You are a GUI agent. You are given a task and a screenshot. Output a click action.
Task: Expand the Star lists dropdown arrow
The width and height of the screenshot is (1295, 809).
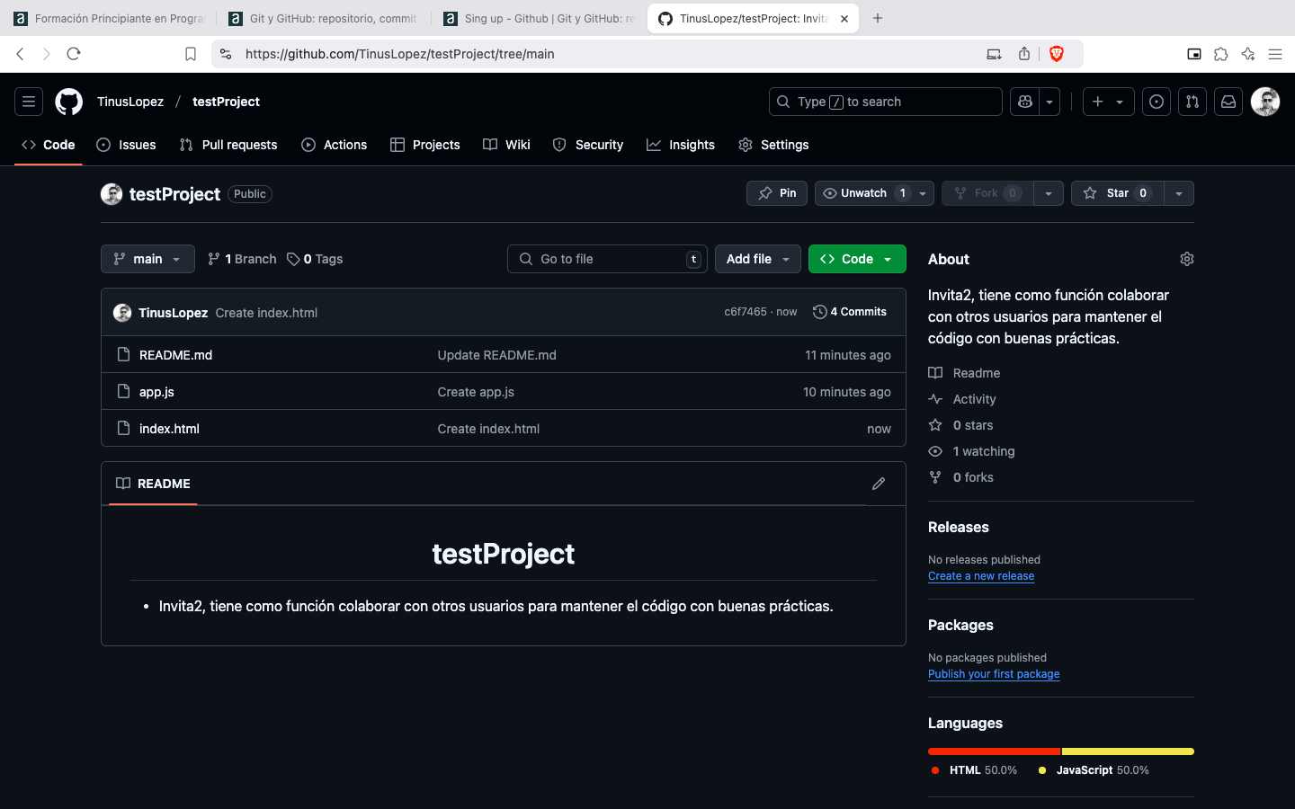click(x=1179, y=193)
